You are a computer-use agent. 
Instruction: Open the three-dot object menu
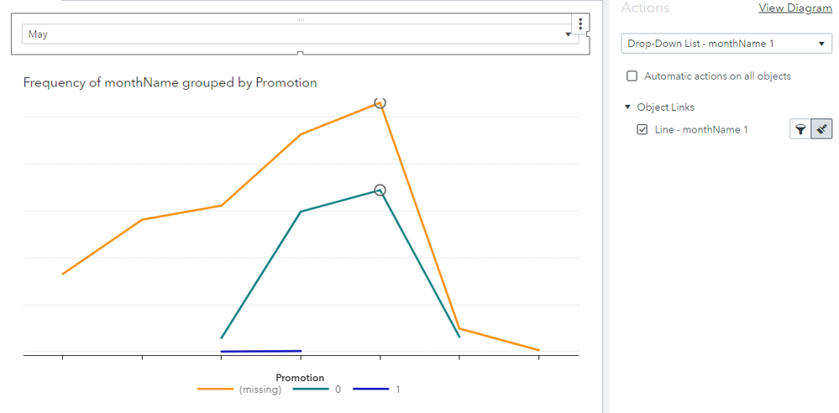pyautogui.click(x=580, y=24)
